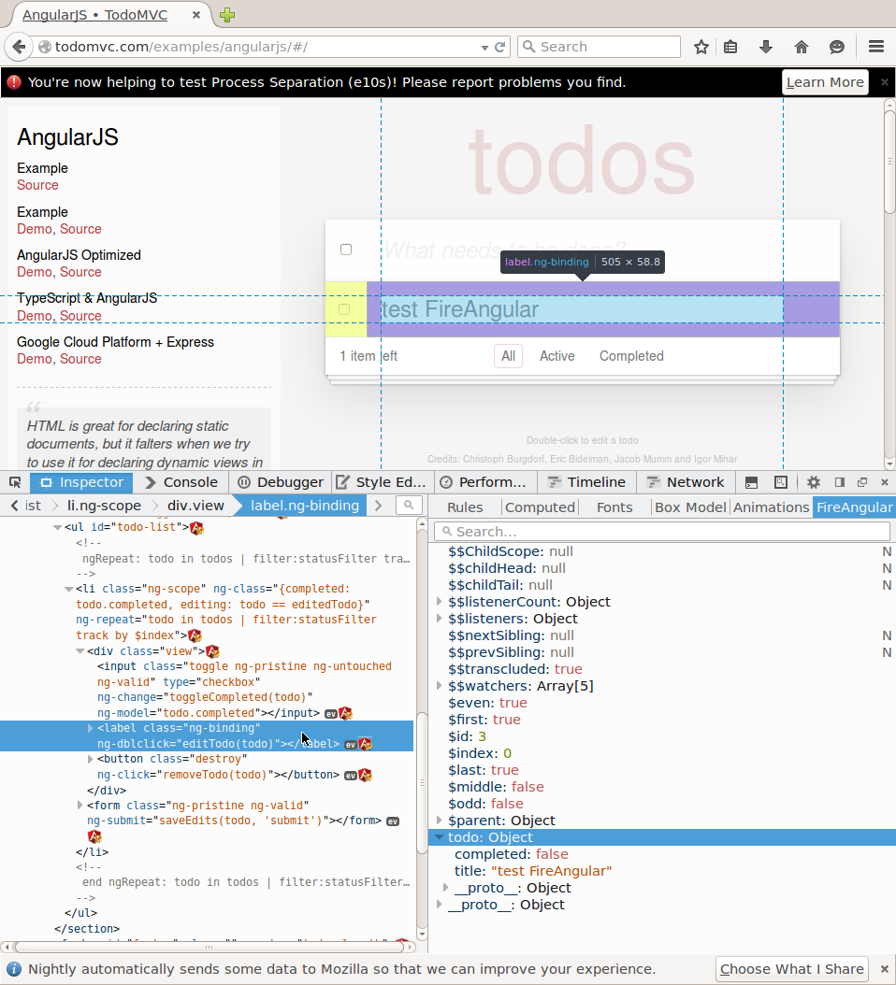Viewport: 896px width, 985px height.
Task: Switch to the Debugger tab
Action: coord(282,482)
